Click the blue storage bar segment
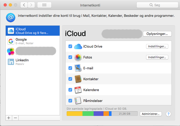Viewport: 180px width, 126px height. click(x=110, y=114)
